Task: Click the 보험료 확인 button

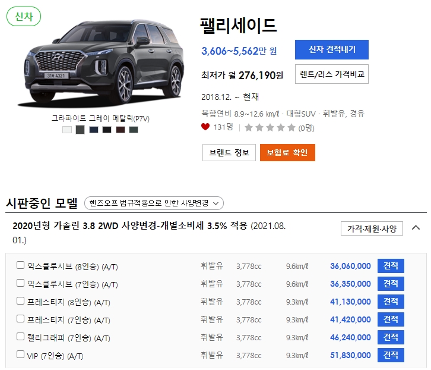Action: tap(287, 152)
